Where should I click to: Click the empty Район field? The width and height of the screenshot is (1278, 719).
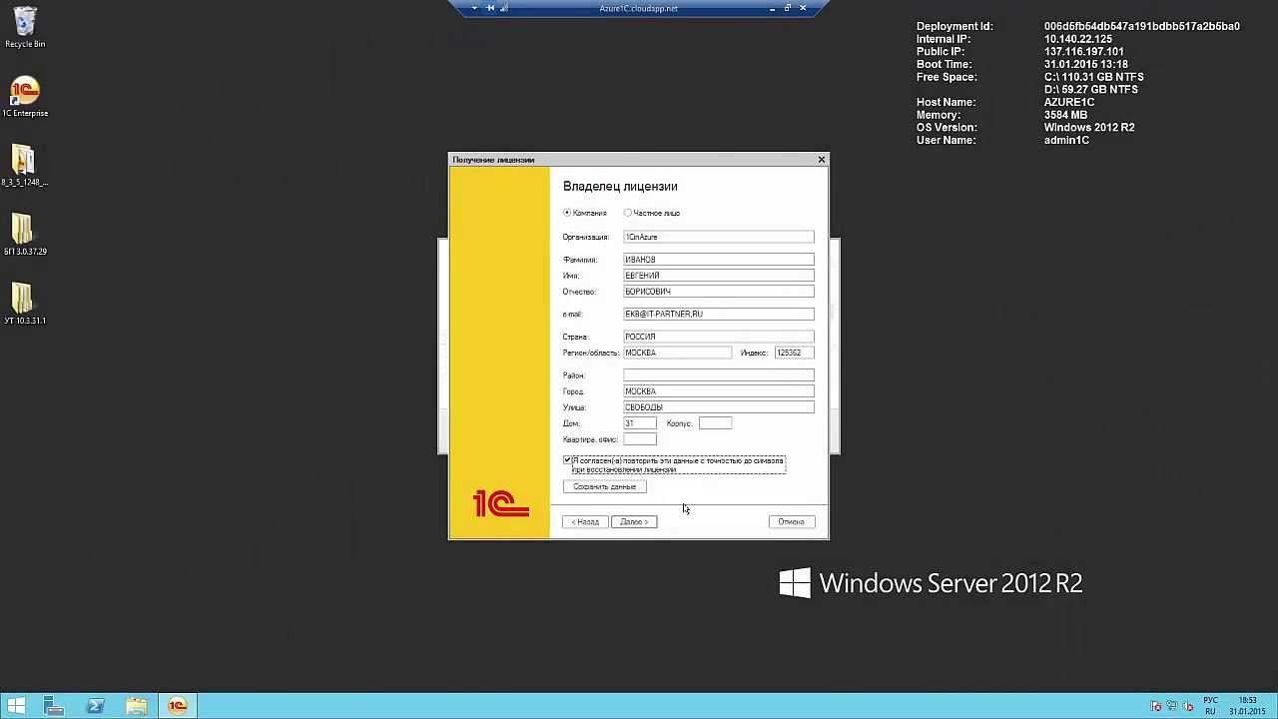[719, 375]
